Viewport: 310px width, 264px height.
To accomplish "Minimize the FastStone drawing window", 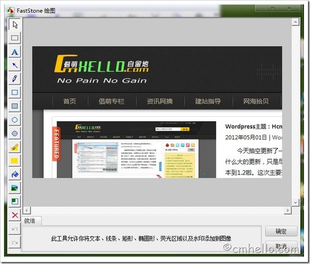I will 261,8.
